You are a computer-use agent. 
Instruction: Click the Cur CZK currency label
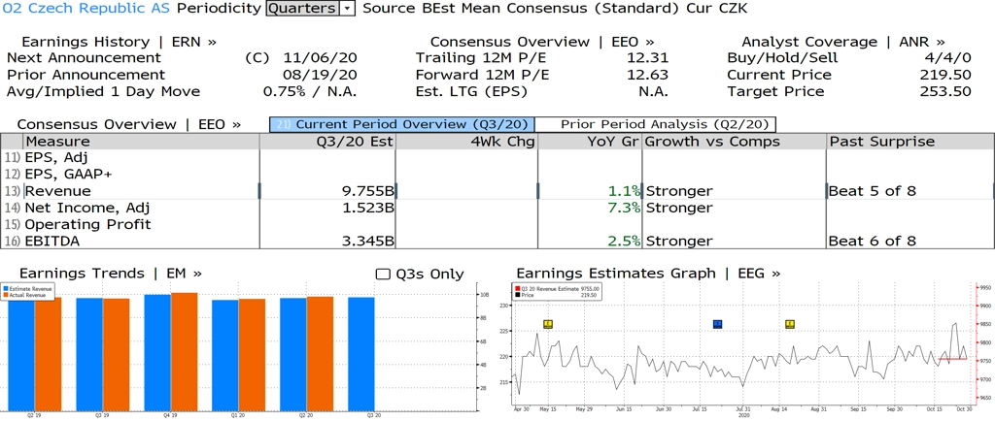pos(717,8)
